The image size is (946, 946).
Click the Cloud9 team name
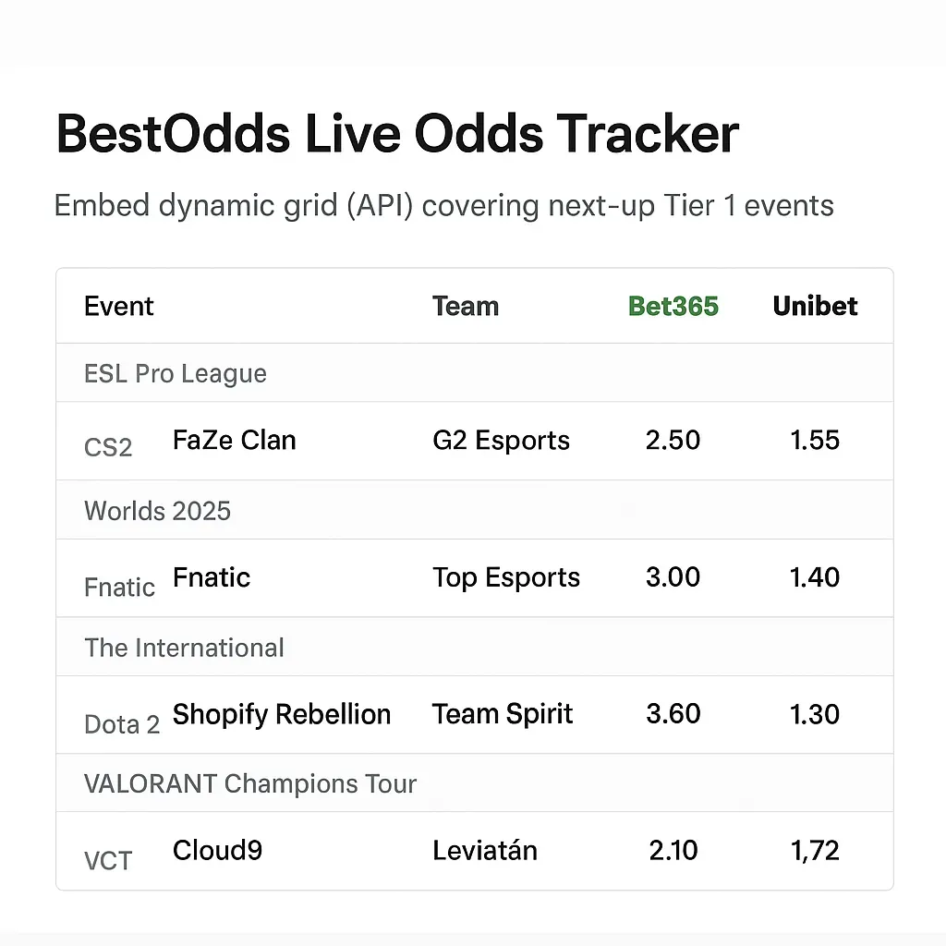(217, 850)
